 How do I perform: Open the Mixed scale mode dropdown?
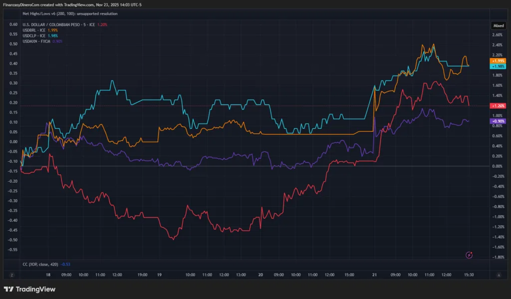click(x=498, y=25)
